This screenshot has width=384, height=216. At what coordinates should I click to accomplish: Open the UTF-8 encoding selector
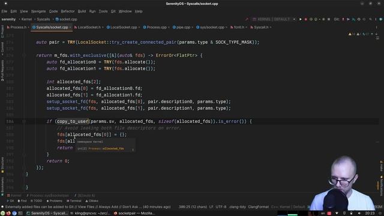pos(221,206)
